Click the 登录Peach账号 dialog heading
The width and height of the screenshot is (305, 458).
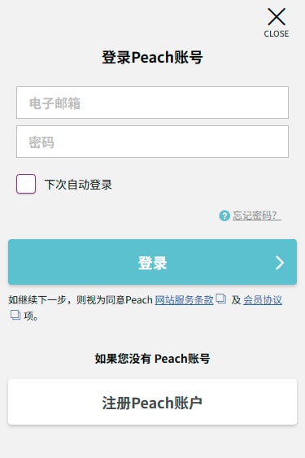[152, 57]
